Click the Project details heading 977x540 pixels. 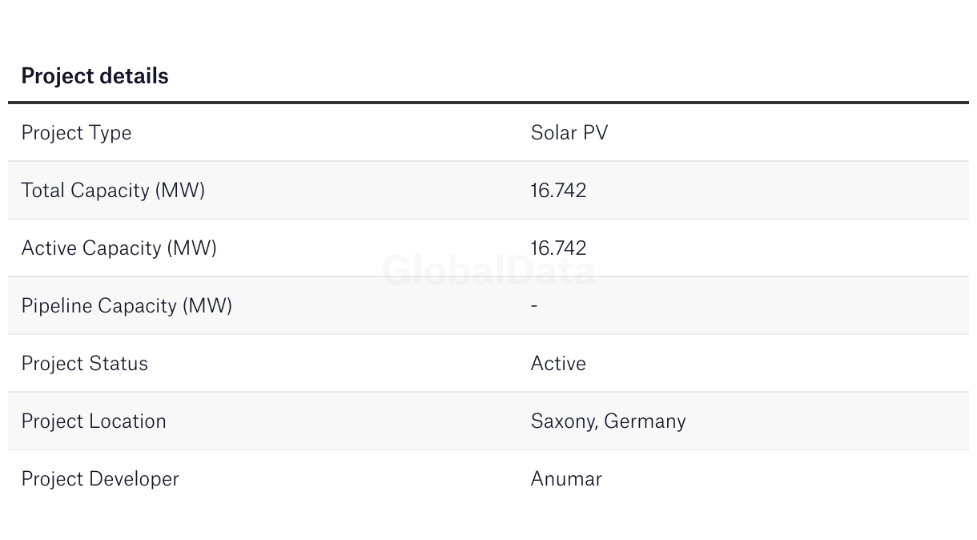[94, 76]
